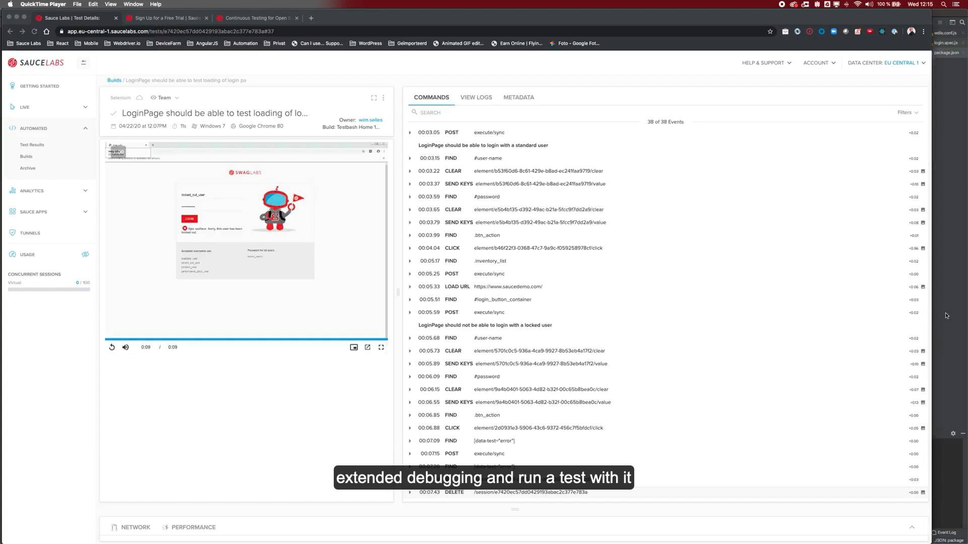View screenshot for LOAD URL command
This screenshot has height=544, width=968.
923,286
